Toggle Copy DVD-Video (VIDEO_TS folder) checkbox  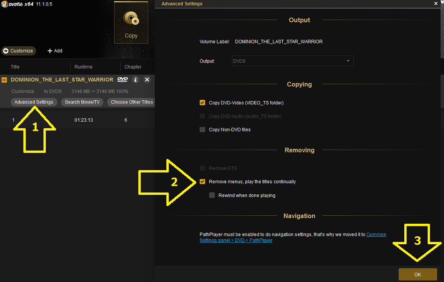click(x=202, y=103)
